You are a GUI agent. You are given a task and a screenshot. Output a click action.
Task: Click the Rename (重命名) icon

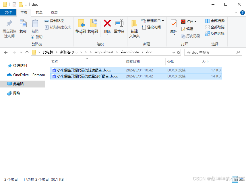click(119, 23)
